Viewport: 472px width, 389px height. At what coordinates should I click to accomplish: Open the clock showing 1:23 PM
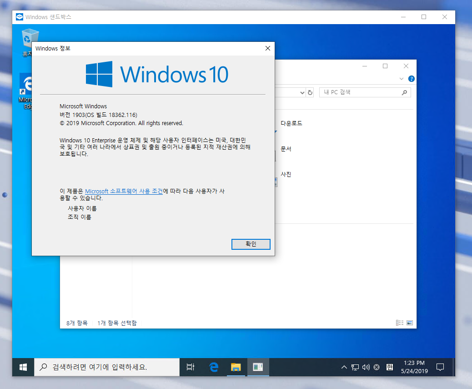click(414, 367)
